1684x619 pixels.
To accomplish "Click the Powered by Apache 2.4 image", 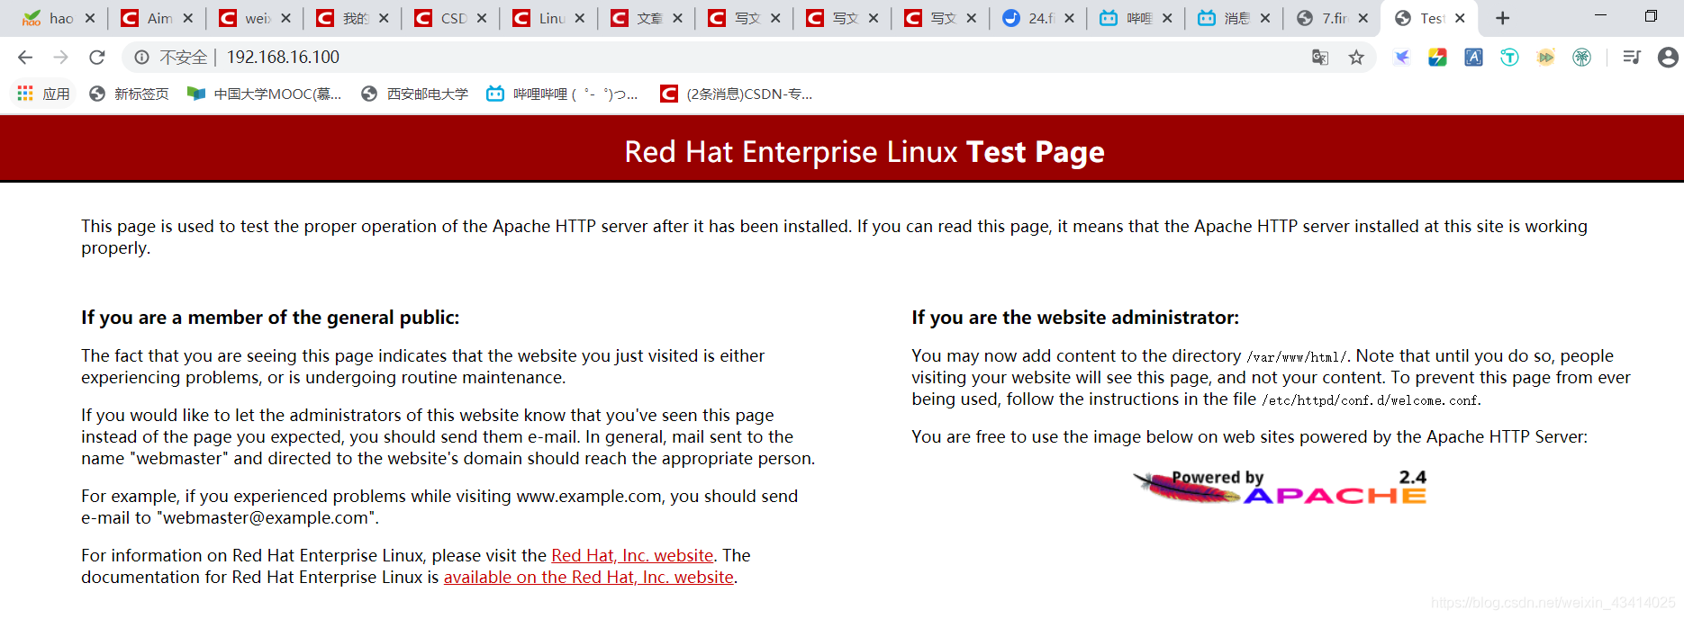I will click(x=1281, y=486).
